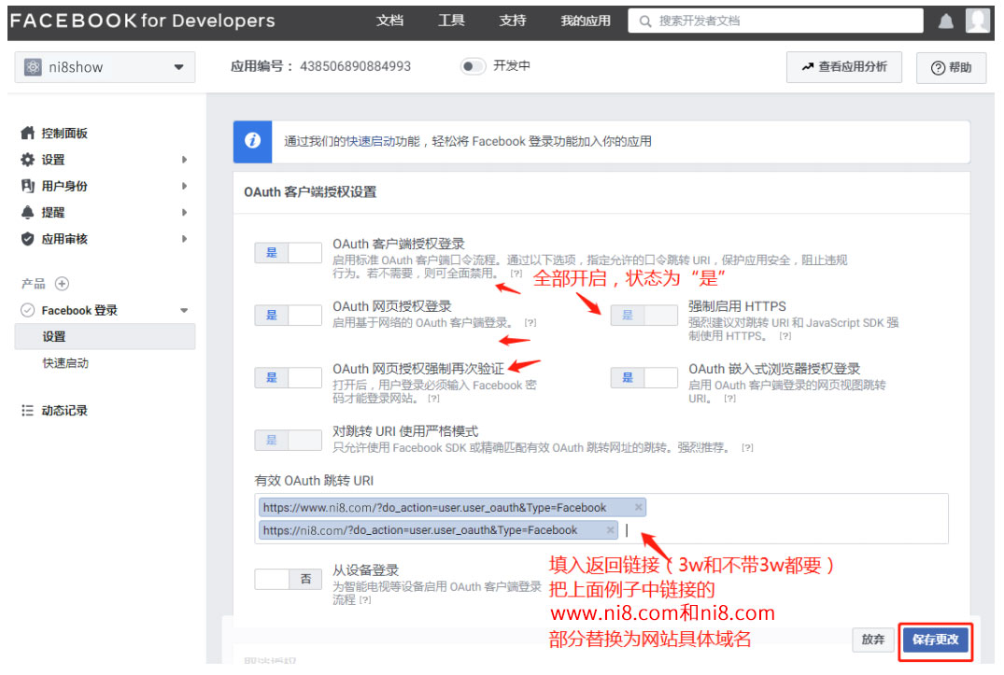The height and width of the screenshot is (675, 1004).
Task: Enable 从设备登录 switch
Action: (x=288, y=579)
